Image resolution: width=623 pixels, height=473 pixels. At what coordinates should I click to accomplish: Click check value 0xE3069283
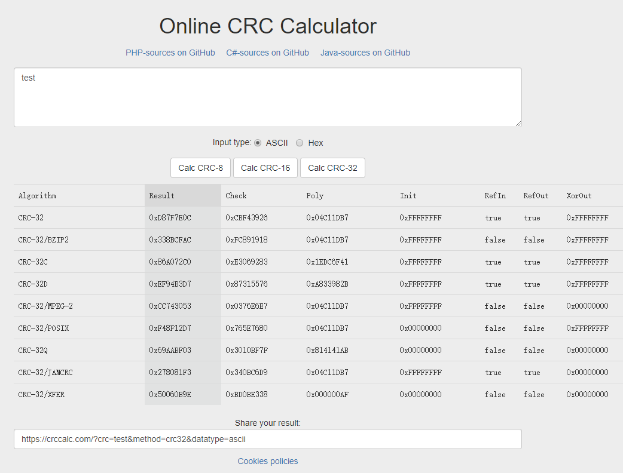[x=246, y=262]
